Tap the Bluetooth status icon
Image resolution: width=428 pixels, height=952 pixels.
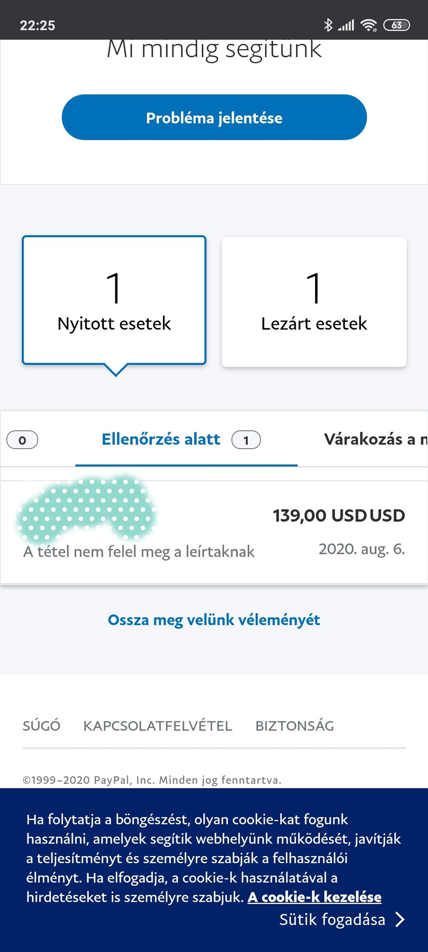328,25
